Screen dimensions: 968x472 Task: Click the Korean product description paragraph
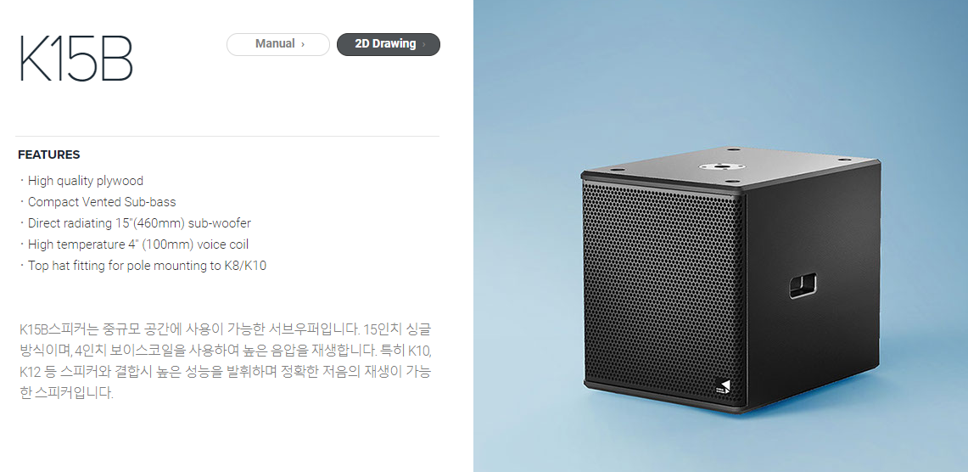[226, 361]
